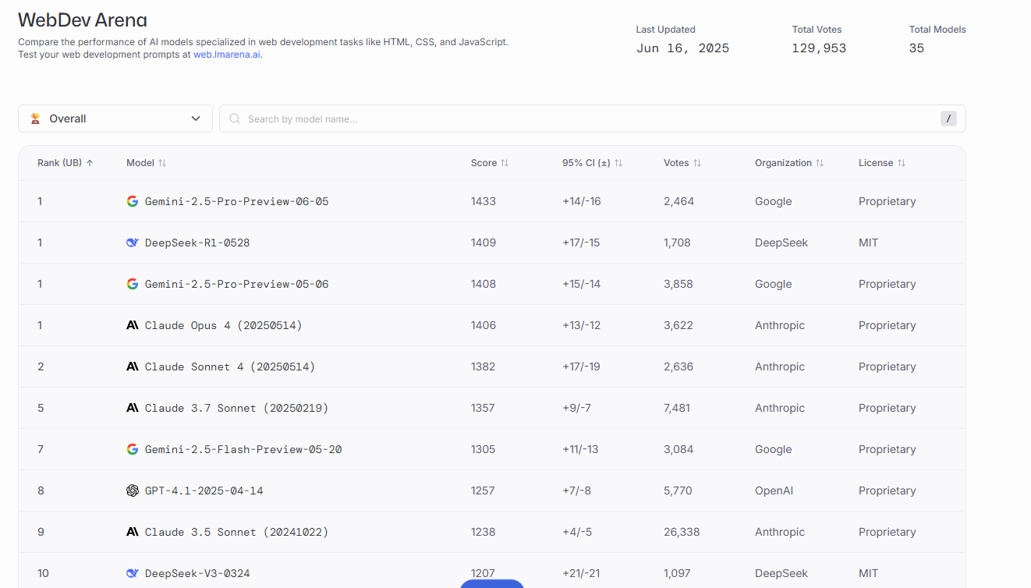The height and width of the screenshot is (588, 1031).
Task: Select model name DeepSeek-V3-0324
Action: pyautogui.click(x=197, y=573)
